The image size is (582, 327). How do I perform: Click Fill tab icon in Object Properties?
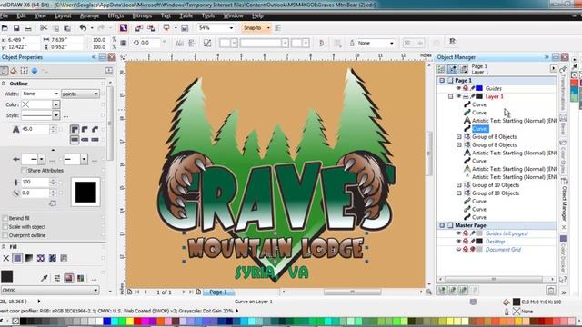(x=14, y=71)
